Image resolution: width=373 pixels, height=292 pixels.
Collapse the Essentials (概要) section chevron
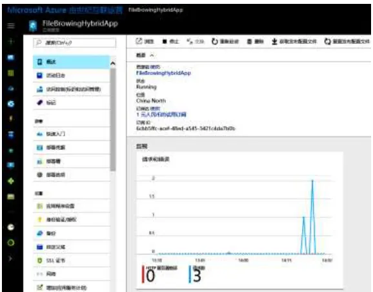click(x=152, y=56)
